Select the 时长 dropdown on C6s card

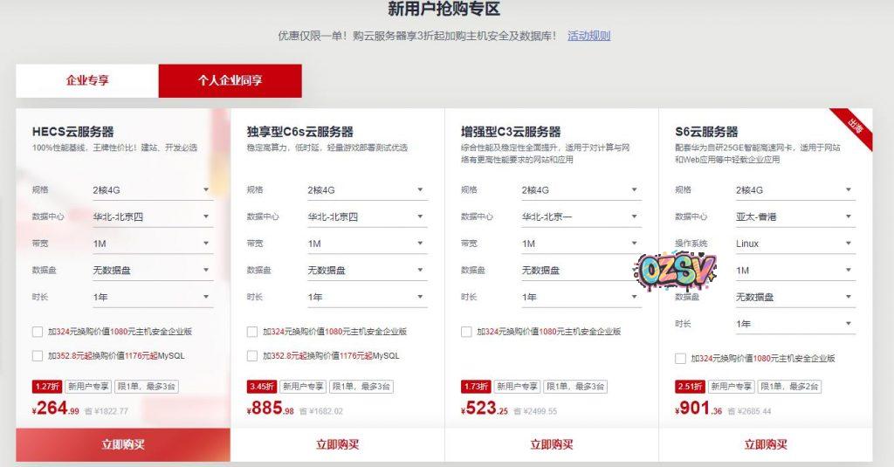[367, 297]
